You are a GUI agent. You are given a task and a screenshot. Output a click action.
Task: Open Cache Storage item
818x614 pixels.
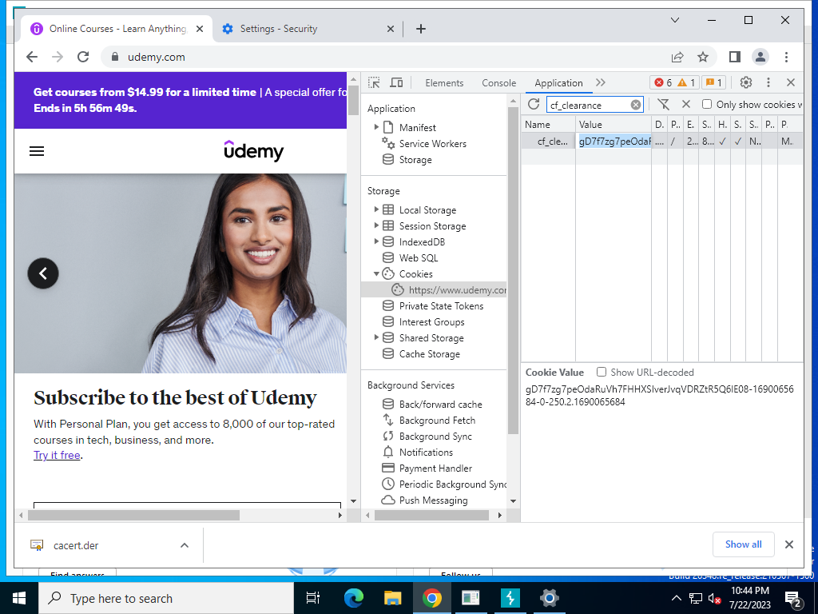[429, 354]
